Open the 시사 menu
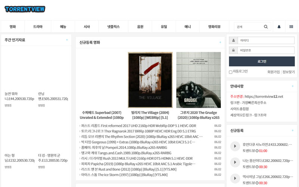The image size is (299, 187). tap(87, 27)
